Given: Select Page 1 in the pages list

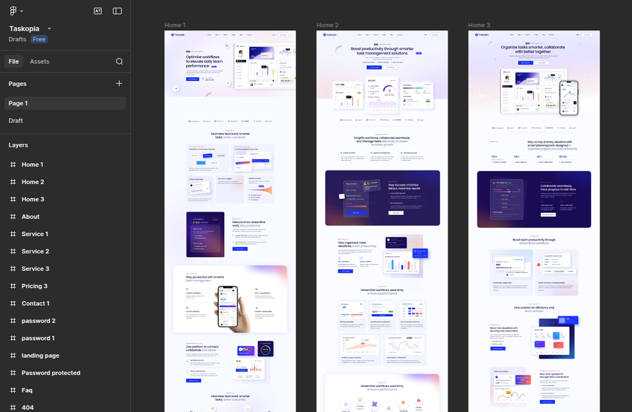Looking at the screenshot, I should tap(65, 103).
